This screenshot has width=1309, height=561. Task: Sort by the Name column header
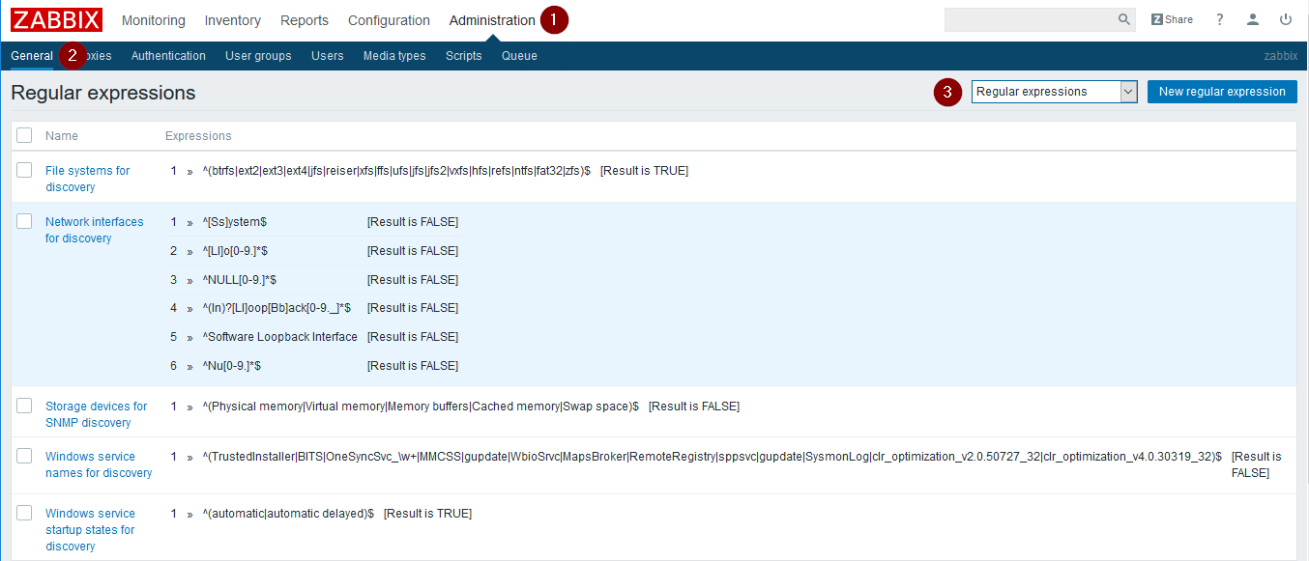point(62,136)
